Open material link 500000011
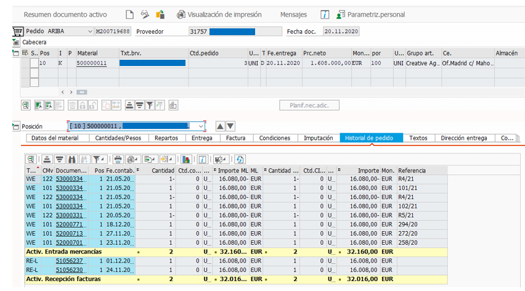Viewport: 525px width, 291px height. (92, 63)
